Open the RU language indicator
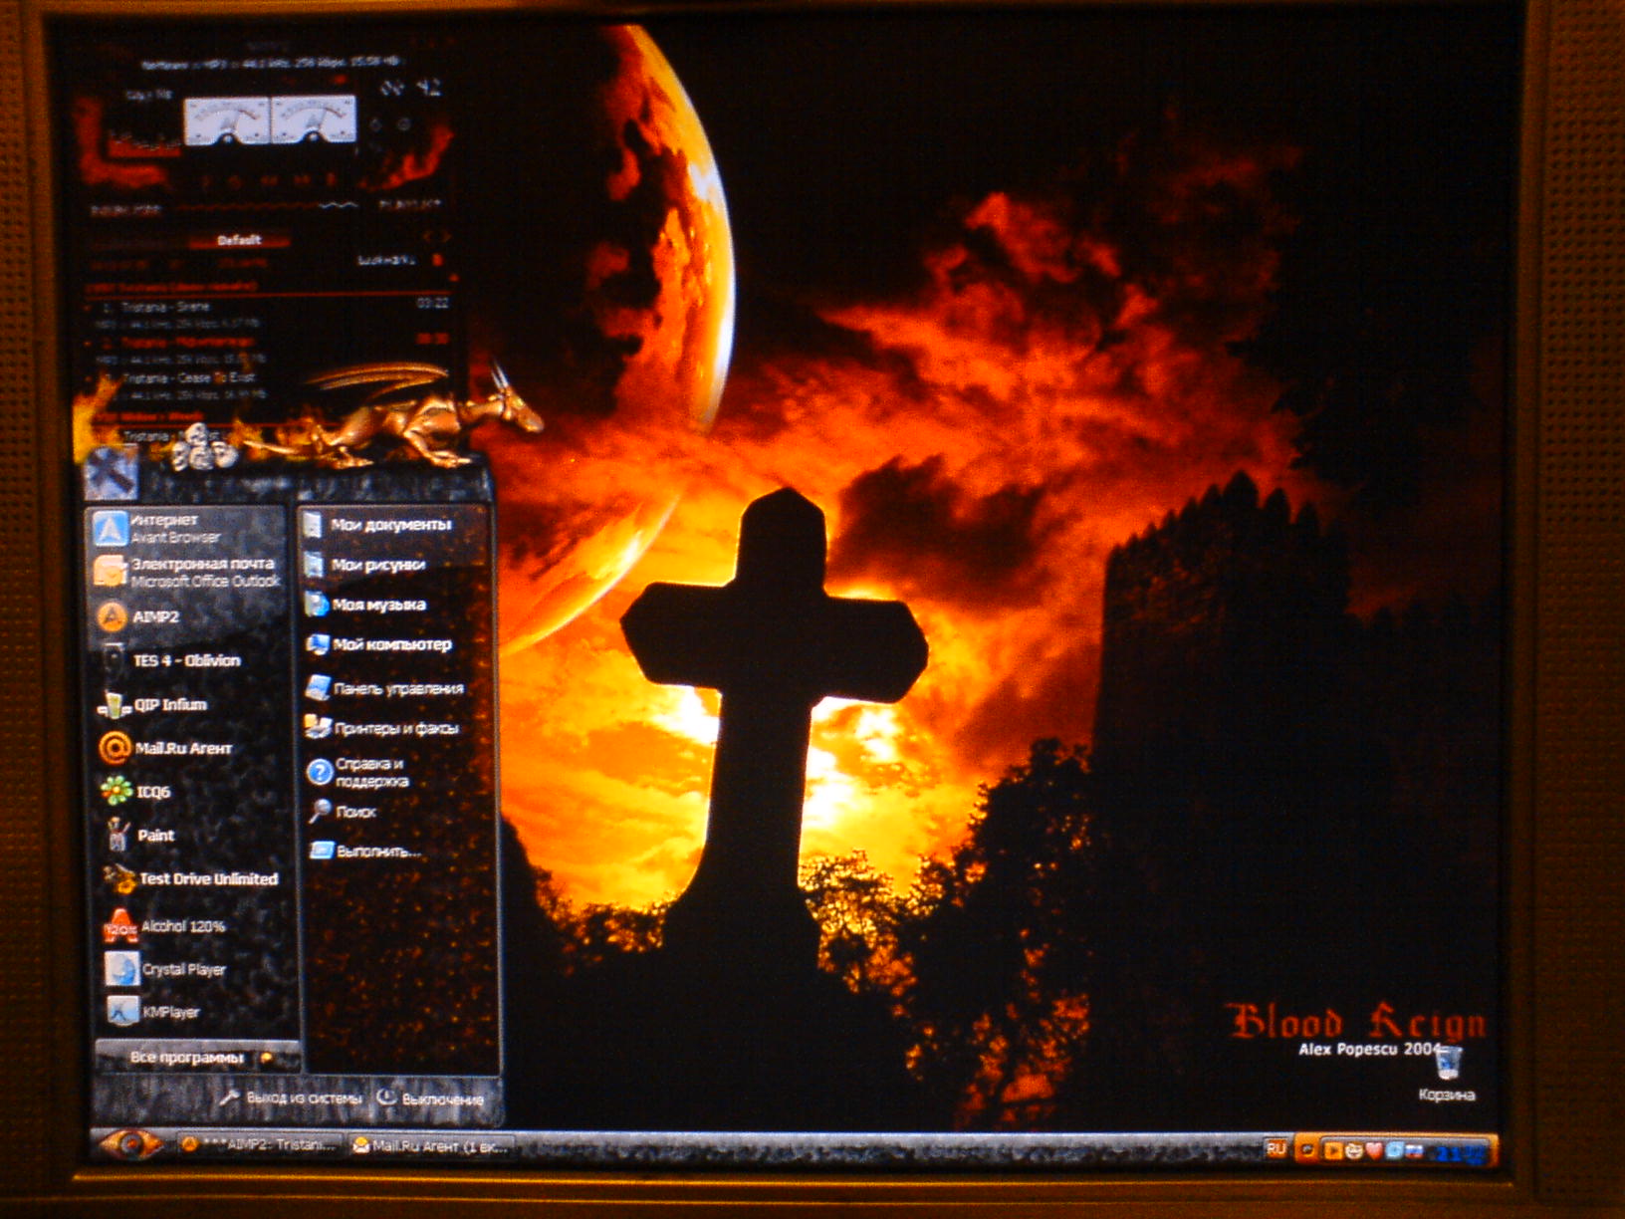This screenshot has height=1219, width=1625. tap(1276, 1149)
